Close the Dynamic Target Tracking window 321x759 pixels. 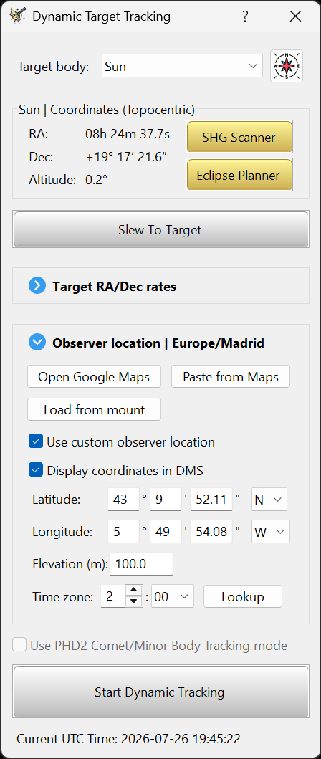tap(295, 16)
